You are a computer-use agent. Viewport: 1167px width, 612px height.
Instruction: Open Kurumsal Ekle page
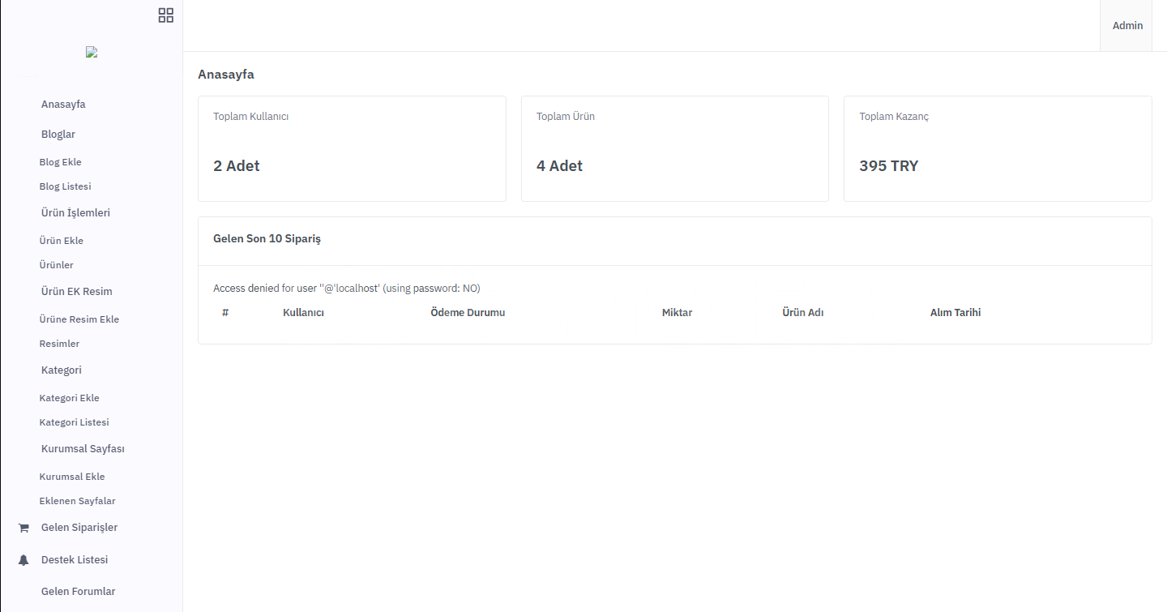(72, 477)
